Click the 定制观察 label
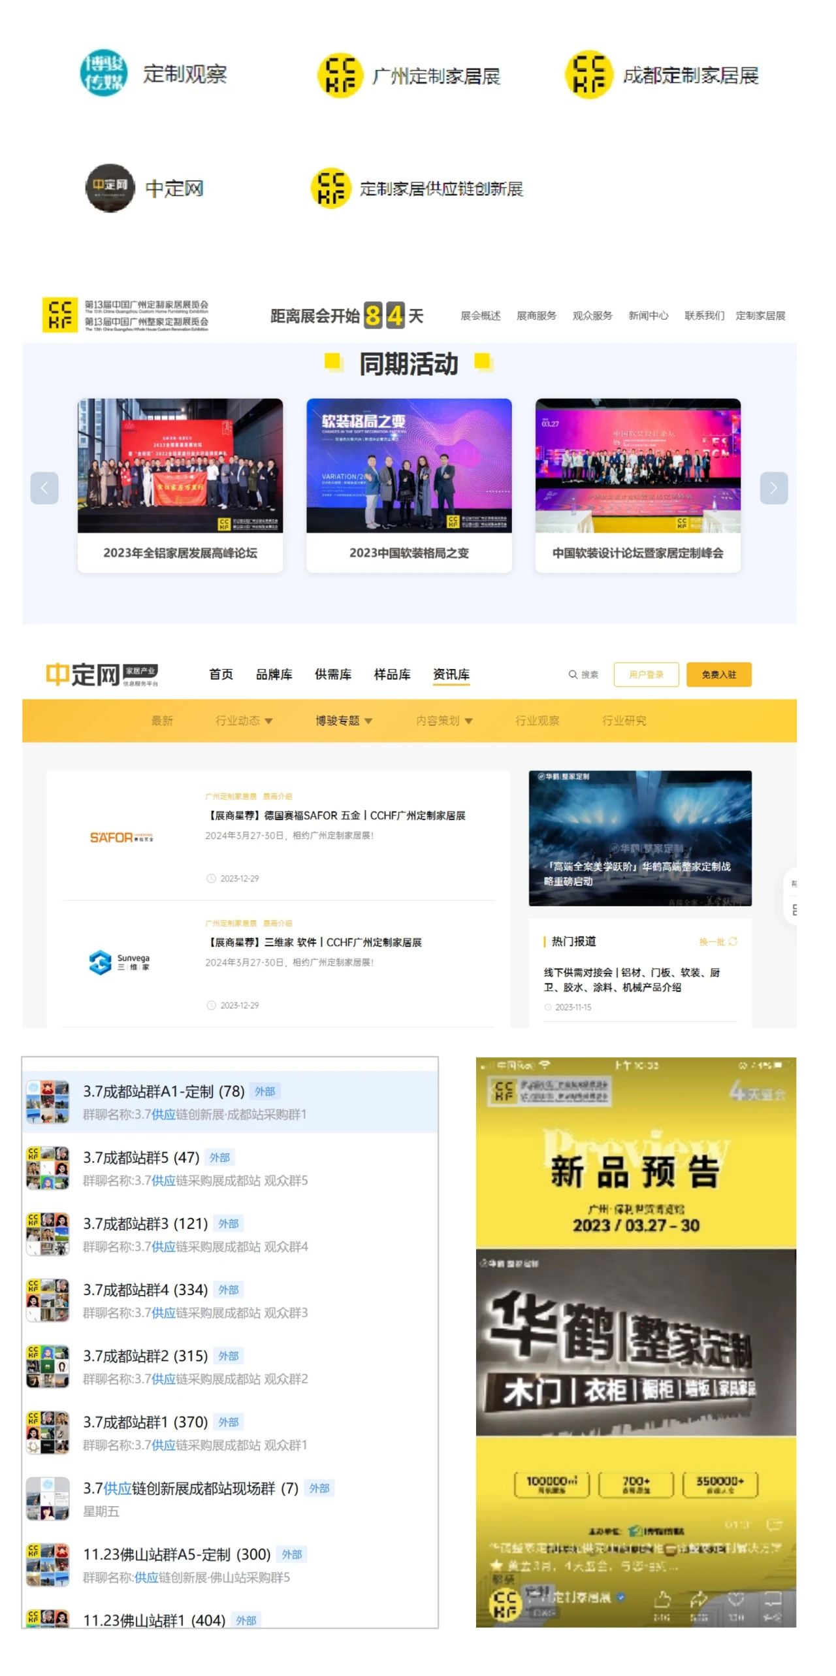This screenshot has height=1676, width=836. pos(185,74)
